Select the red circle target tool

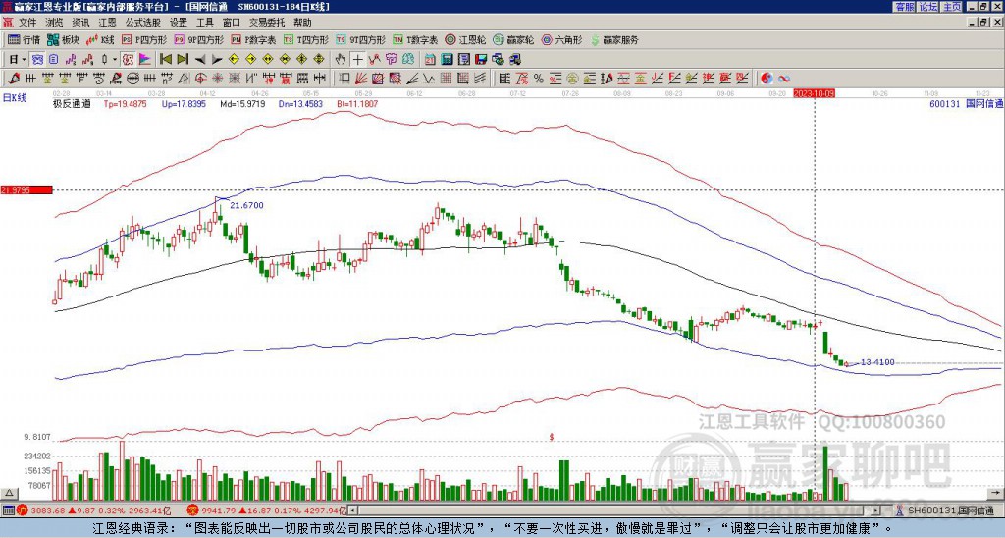tap(200, 79)
